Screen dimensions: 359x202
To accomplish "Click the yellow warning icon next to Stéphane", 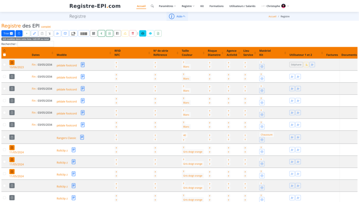I will point(306,65).
